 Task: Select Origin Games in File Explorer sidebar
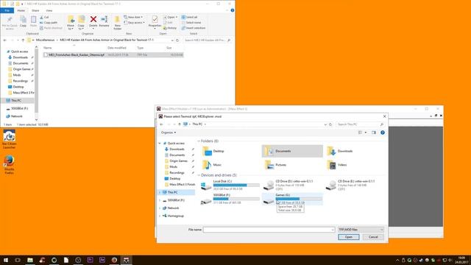point(21,69)
